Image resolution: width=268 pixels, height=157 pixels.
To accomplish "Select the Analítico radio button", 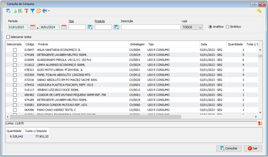I will pos(210,27).
